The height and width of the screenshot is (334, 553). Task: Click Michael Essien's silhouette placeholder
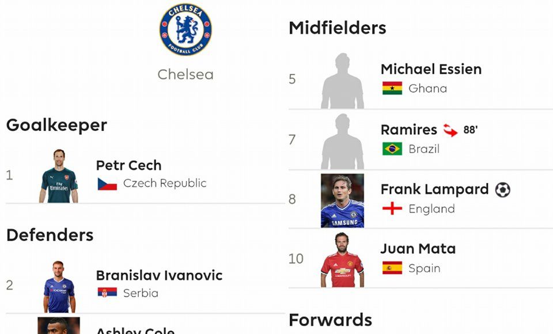(342, 81)
